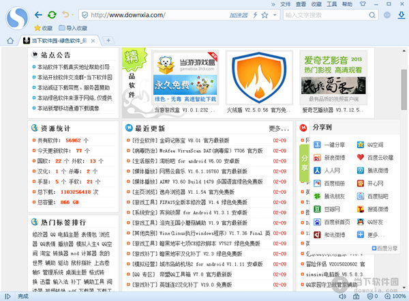Click the browser back arrow

click(38, 14)
